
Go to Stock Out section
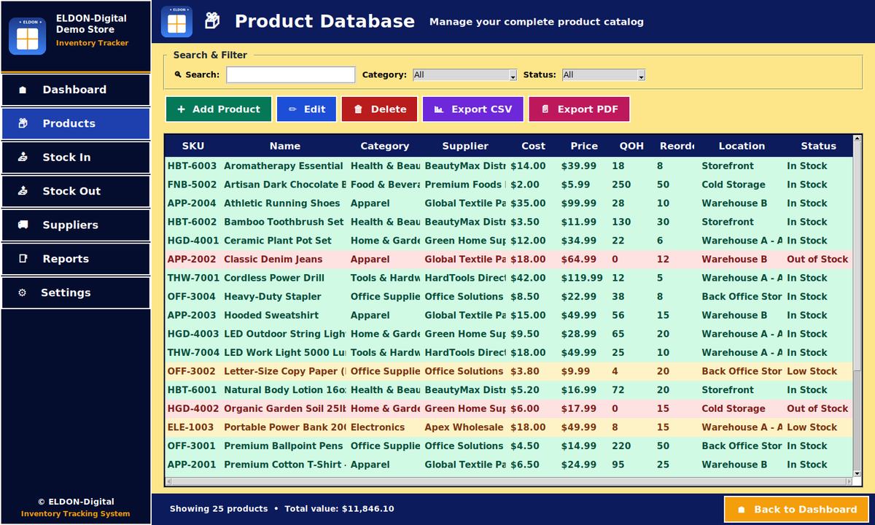point(76,191)
